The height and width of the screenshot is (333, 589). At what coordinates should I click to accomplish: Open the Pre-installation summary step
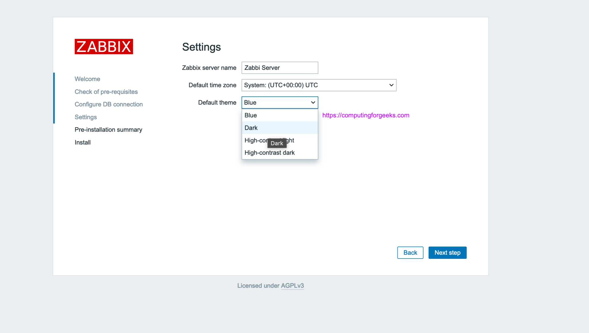click(108, 129)
